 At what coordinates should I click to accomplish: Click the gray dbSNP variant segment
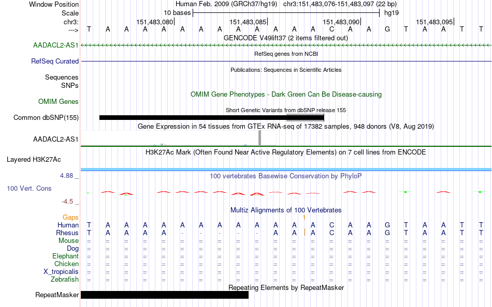(305, 117)
